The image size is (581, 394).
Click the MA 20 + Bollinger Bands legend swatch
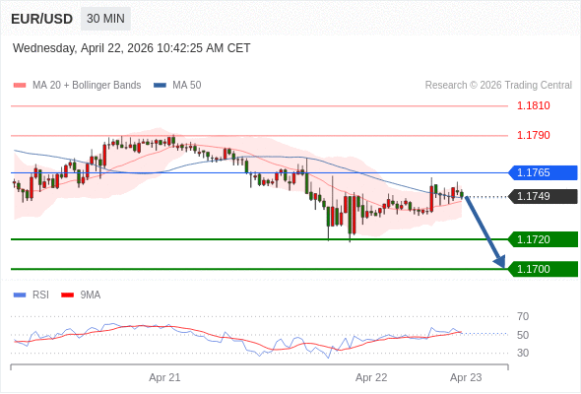[x=20, y=86]
